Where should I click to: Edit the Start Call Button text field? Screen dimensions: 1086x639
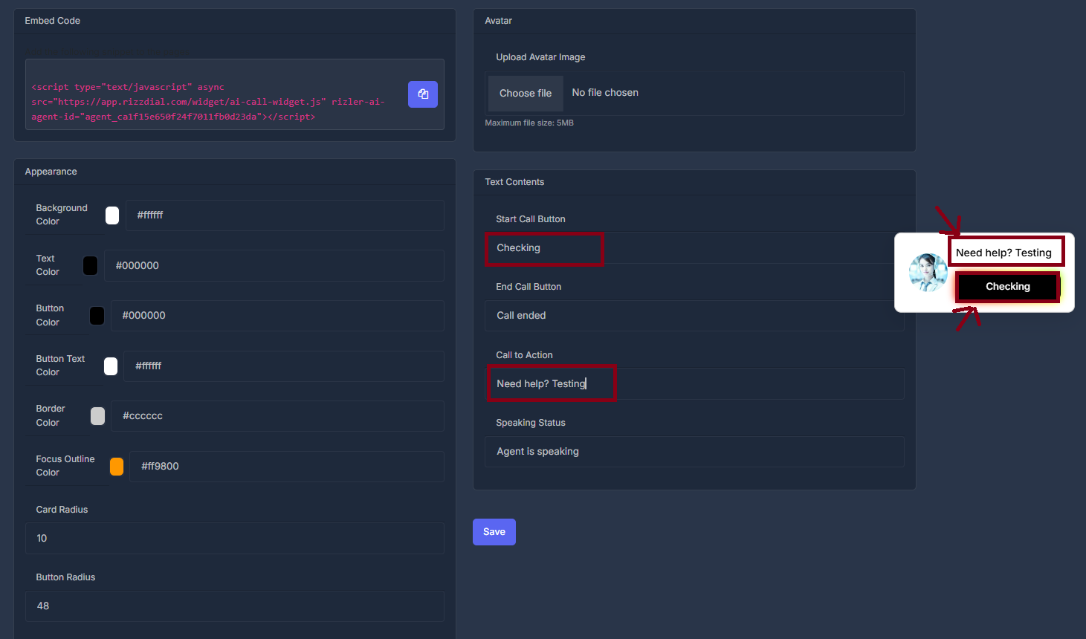click(x=694, y=248)
